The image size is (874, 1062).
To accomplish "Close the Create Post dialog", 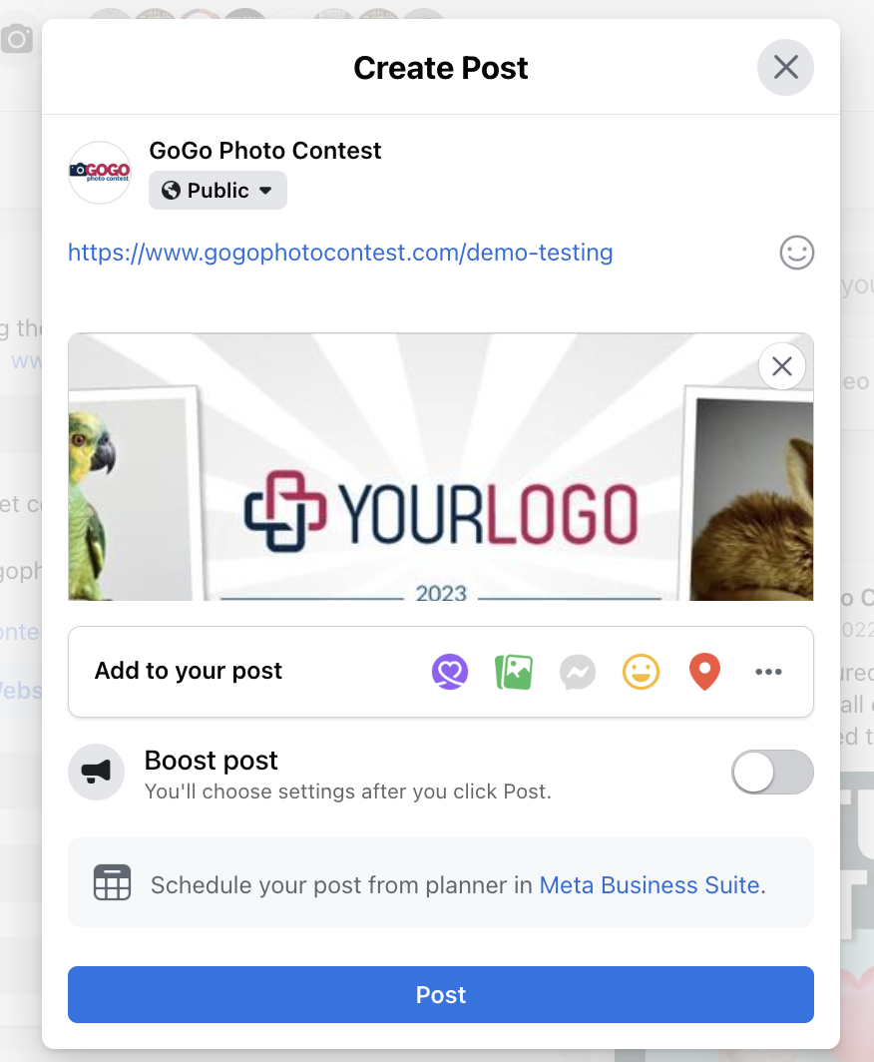I will 785,67.
